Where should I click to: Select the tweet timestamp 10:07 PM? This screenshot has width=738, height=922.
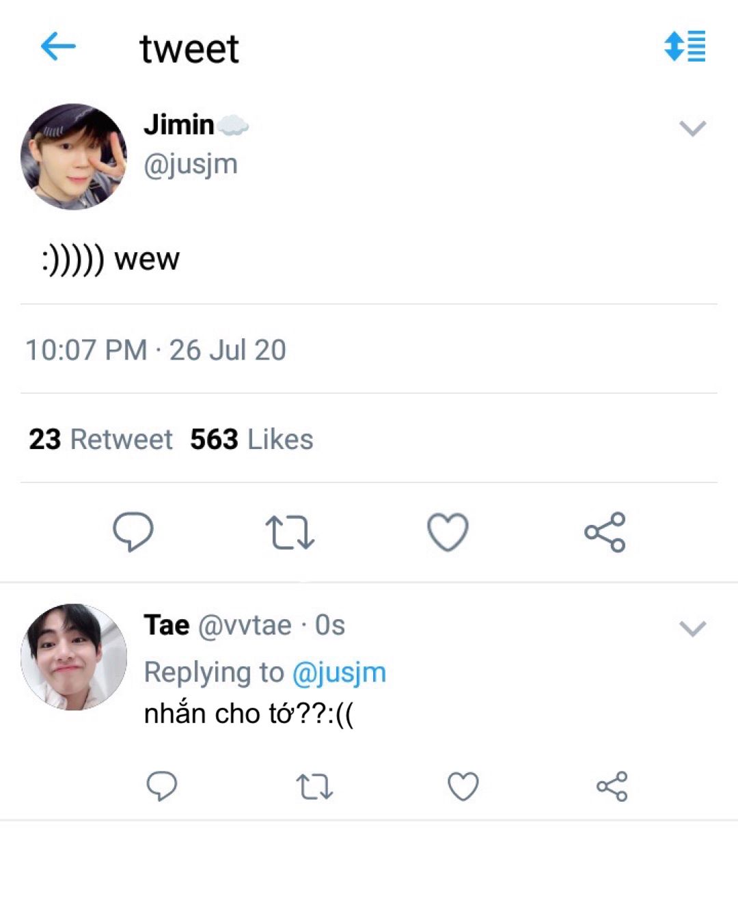(x=86, y=350)
